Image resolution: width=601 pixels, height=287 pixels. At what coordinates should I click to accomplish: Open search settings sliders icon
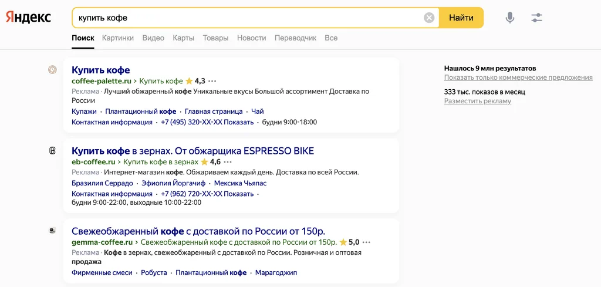(x=536, y=18)
